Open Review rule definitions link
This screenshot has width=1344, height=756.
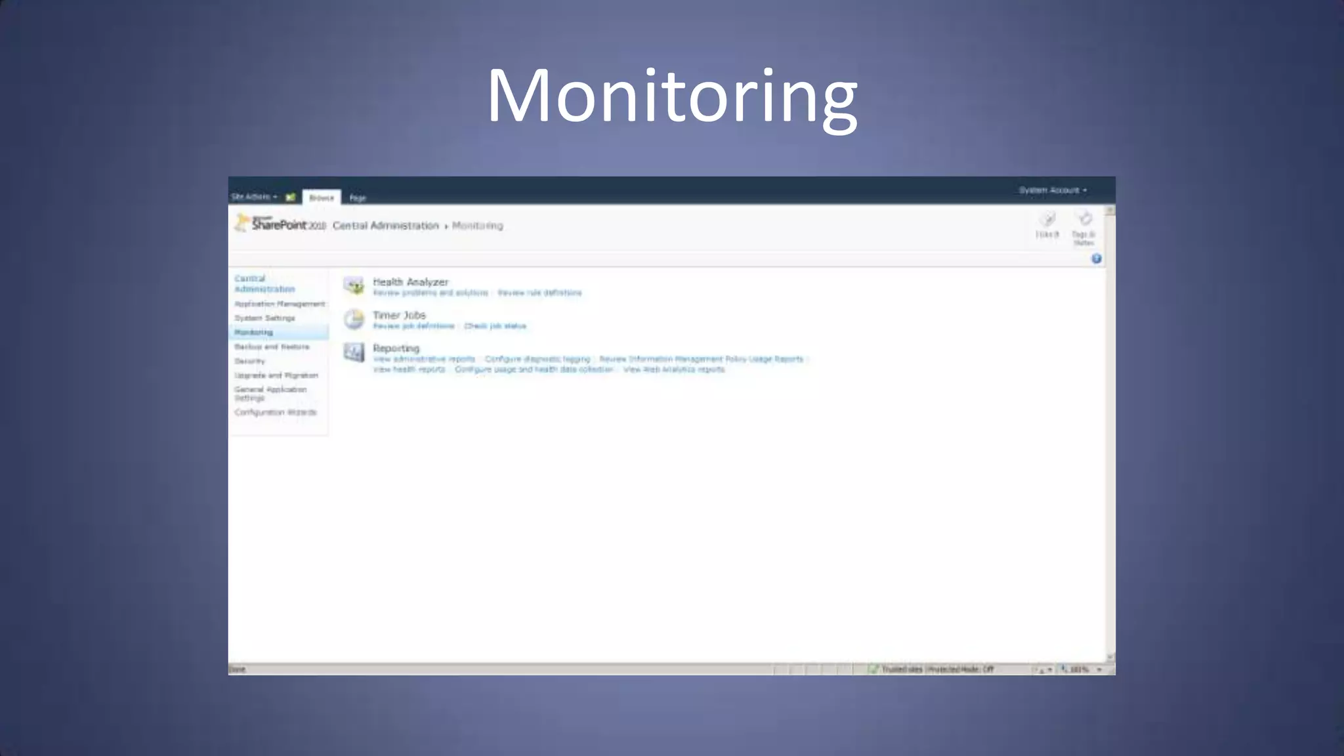pos(539,293)
